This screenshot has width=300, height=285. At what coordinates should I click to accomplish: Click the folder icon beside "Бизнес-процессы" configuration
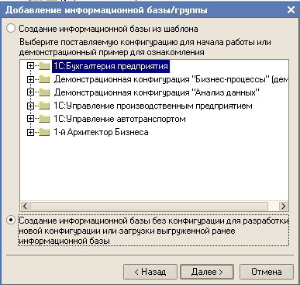[44, 79]
